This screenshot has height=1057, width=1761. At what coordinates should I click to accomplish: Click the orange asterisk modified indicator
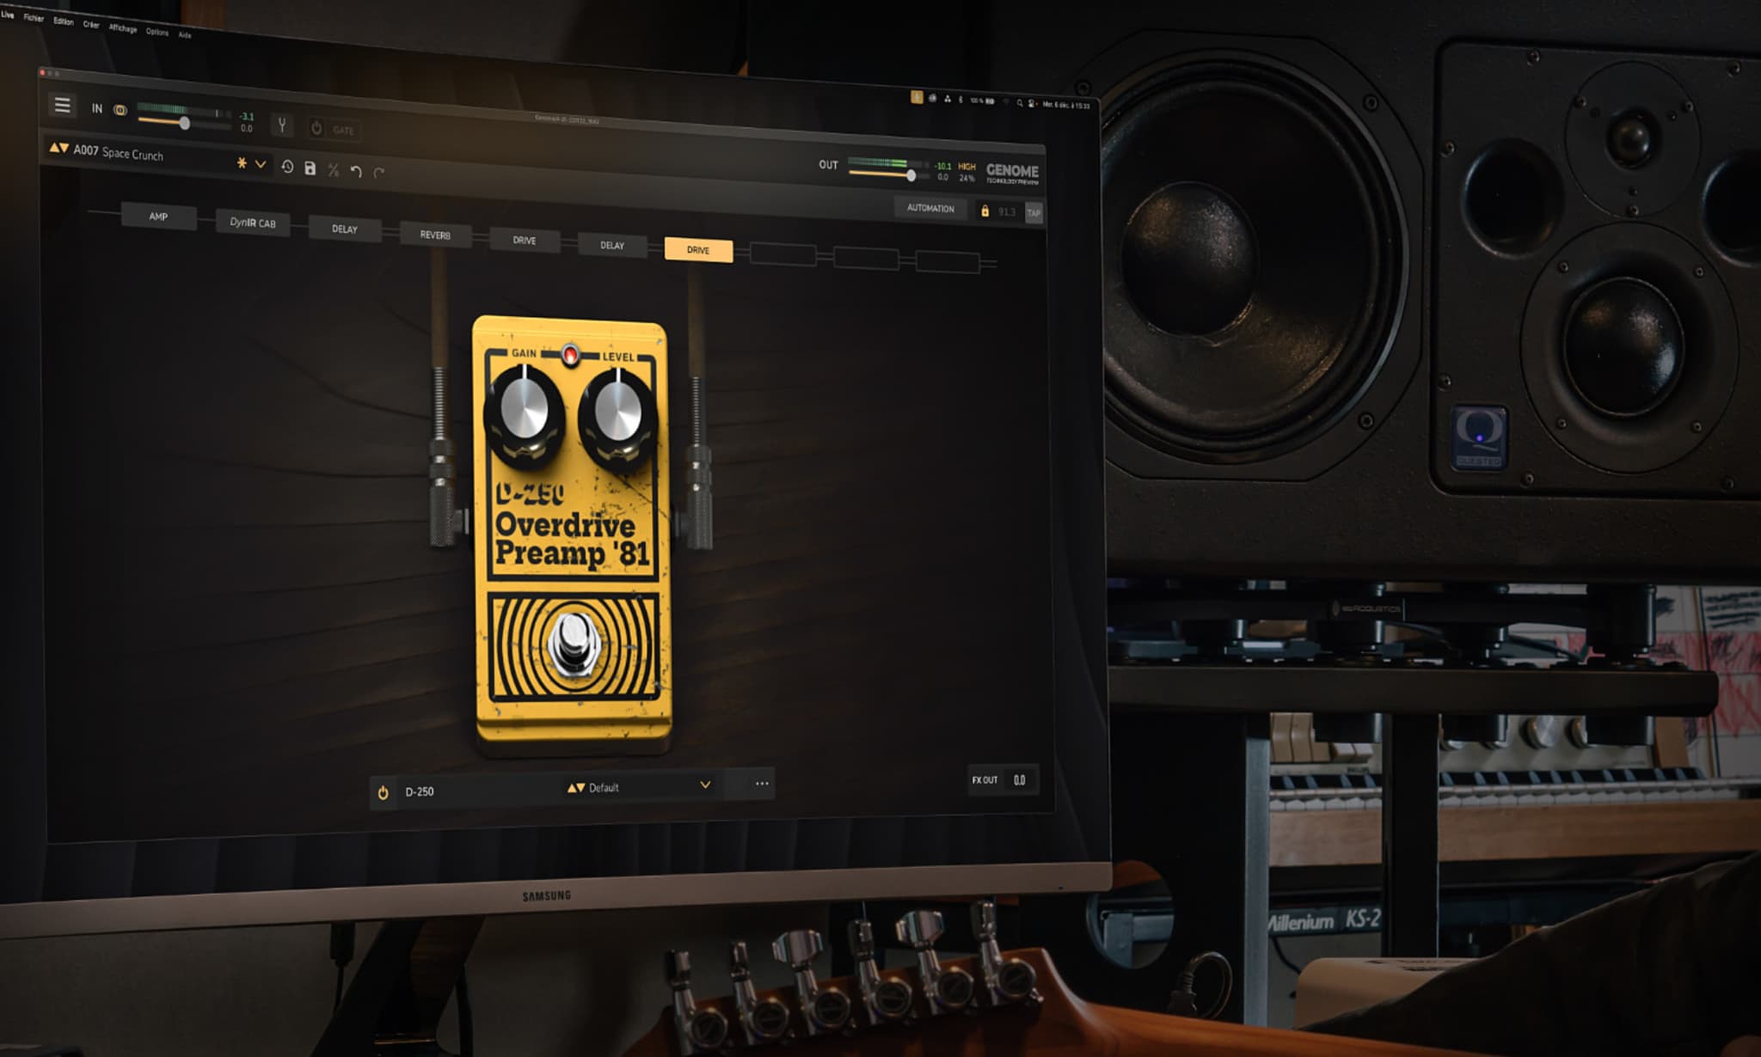(242, 162)
